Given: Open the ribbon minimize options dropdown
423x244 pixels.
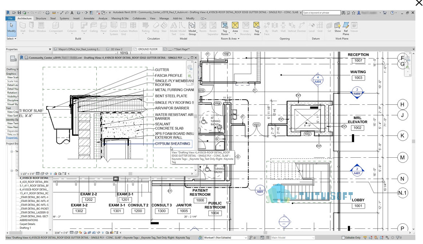Looking at the screenshot, I should tap(203, 18).
